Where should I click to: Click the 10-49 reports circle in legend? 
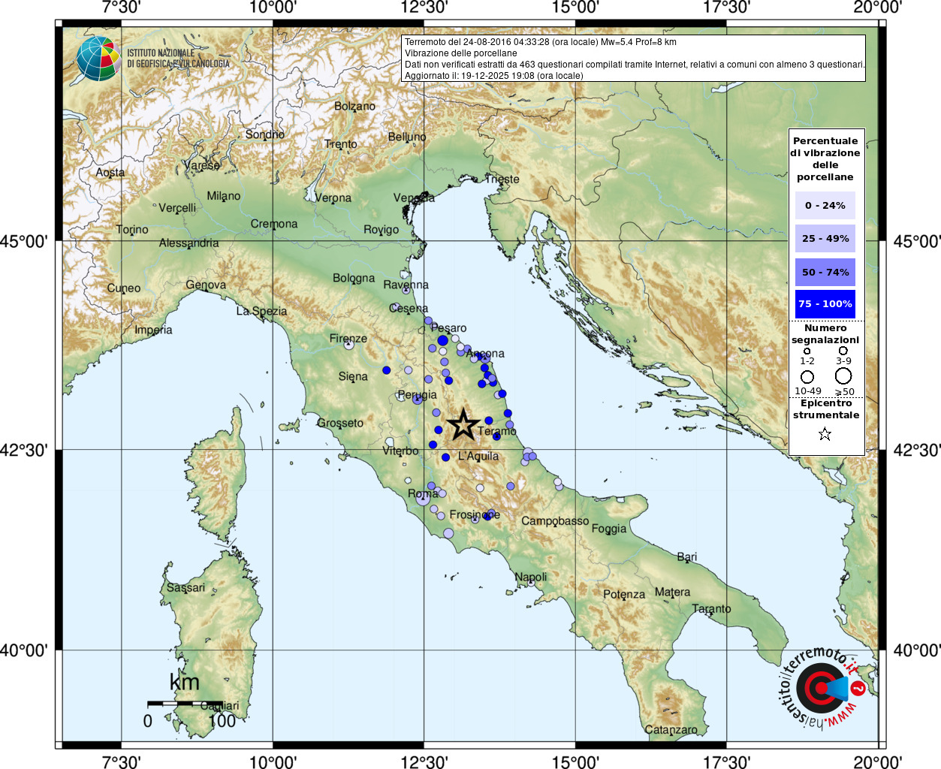tap(807, 377)
